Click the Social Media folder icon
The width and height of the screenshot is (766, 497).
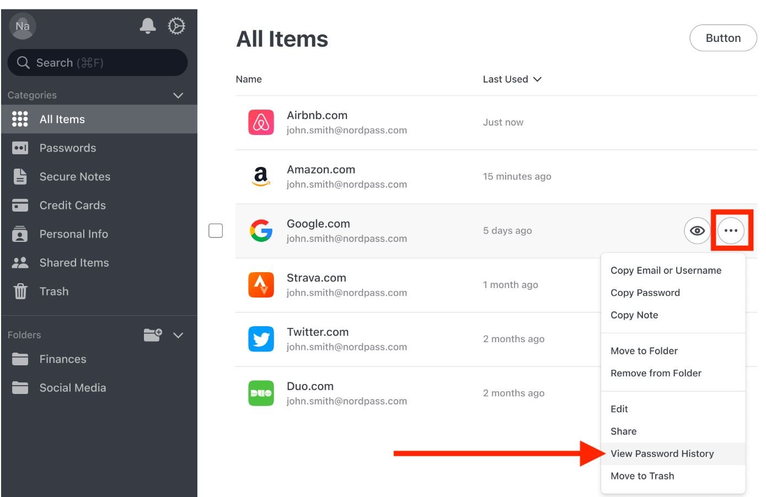coord(20,388)
